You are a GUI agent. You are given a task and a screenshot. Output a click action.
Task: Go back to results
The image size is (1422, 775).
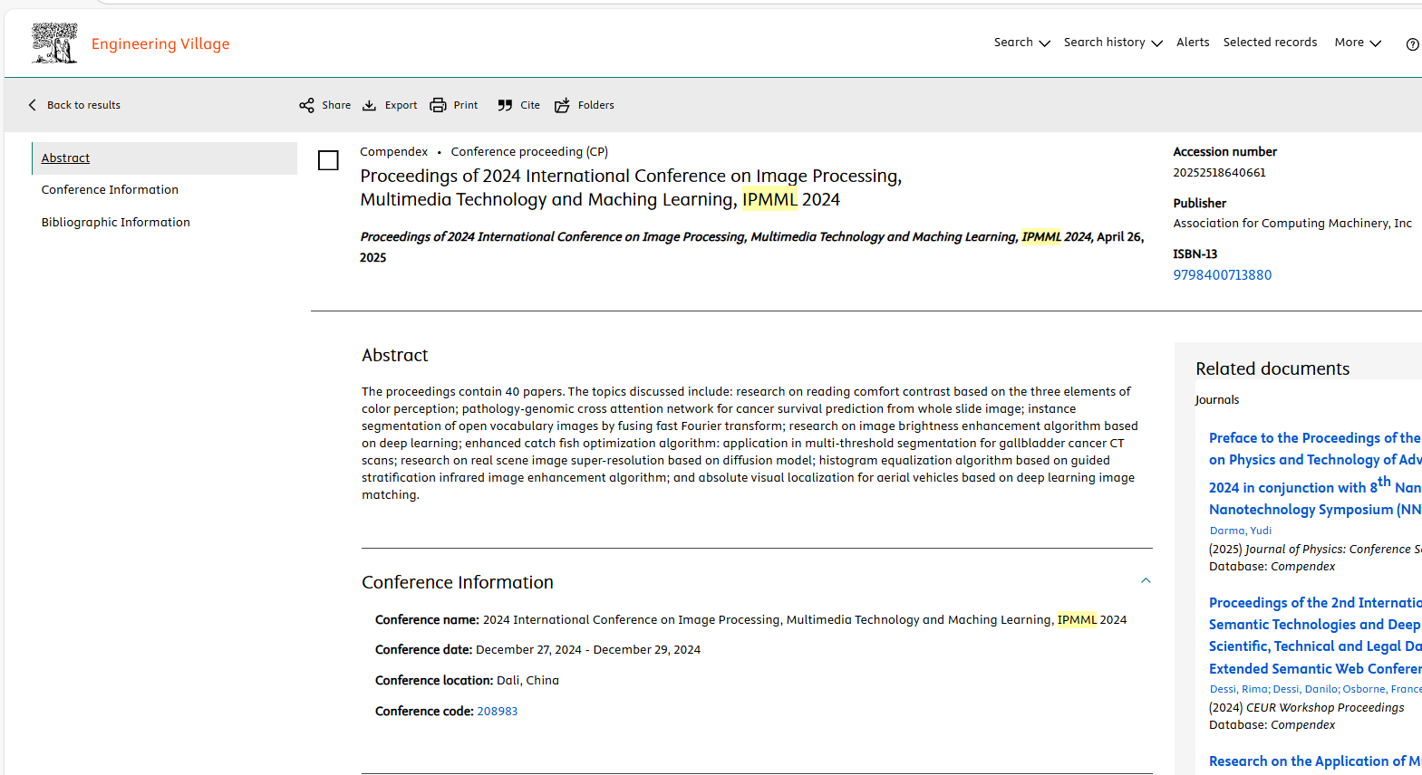[x=74, y=105]
